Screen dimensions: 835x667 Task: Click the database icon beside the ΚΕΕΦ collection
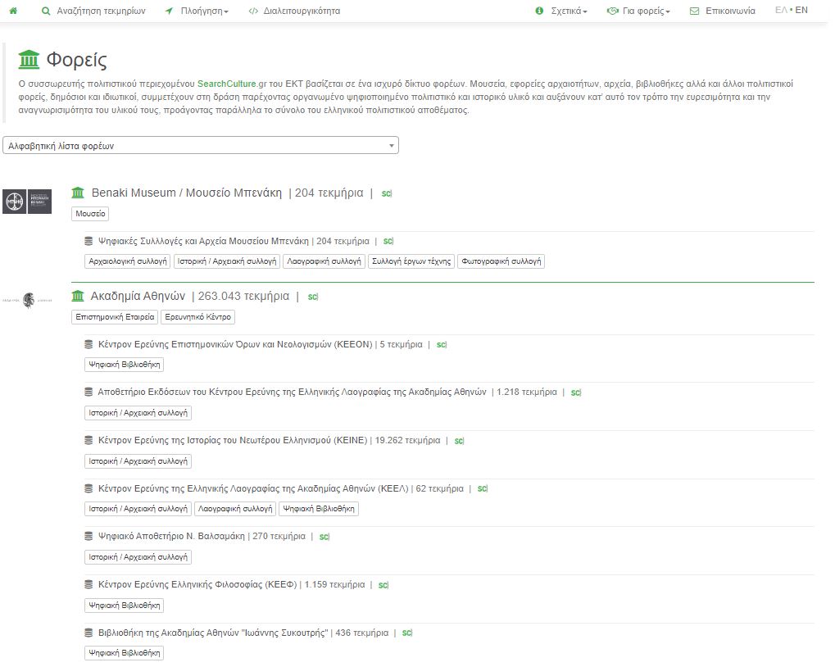pos(89,585)
